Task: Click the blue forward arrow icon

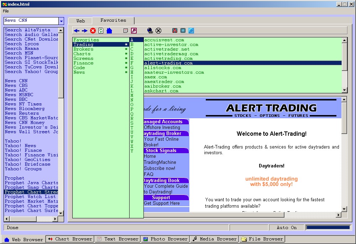Action: coord(84,31)
